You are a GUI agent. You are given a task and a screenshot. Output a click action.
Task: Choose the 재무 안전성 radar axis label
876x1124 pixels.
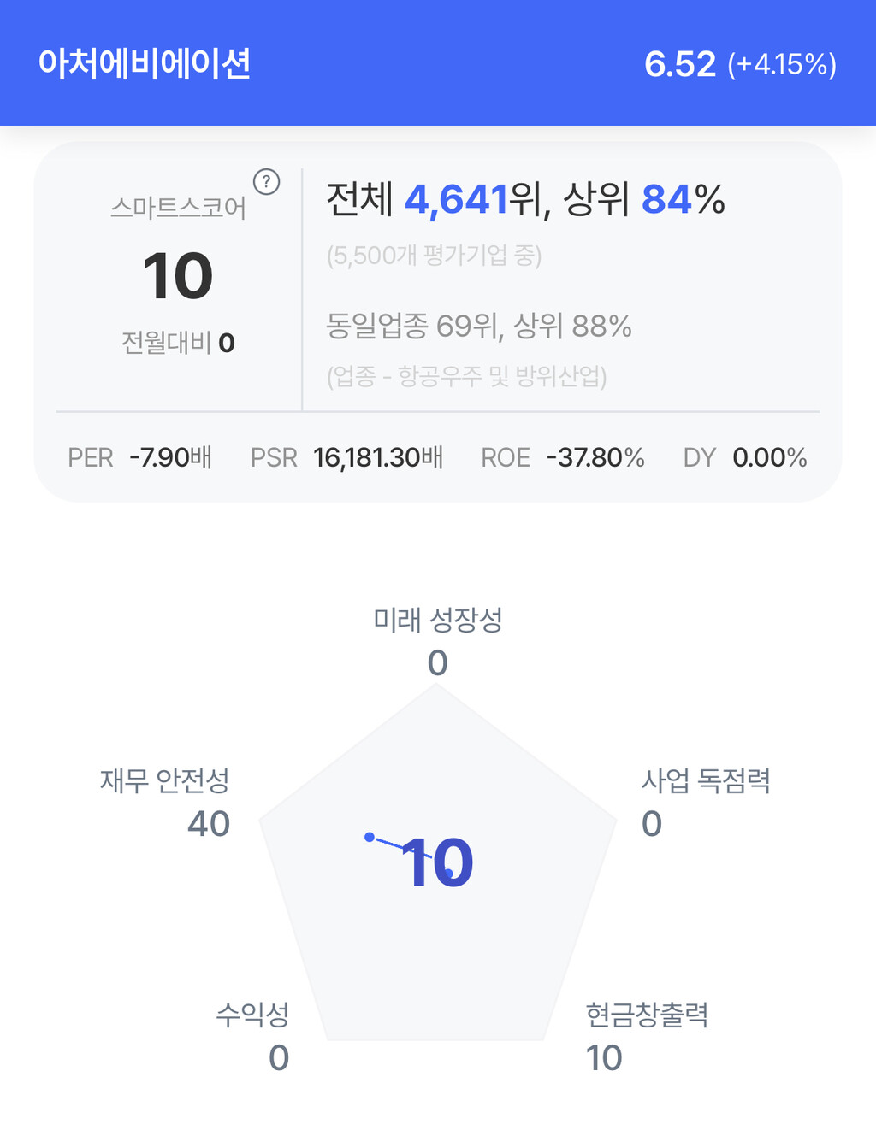[165, 780]
